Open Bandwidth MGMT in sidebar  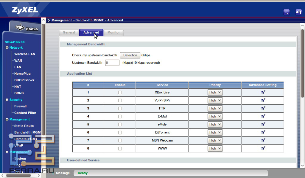28,133
